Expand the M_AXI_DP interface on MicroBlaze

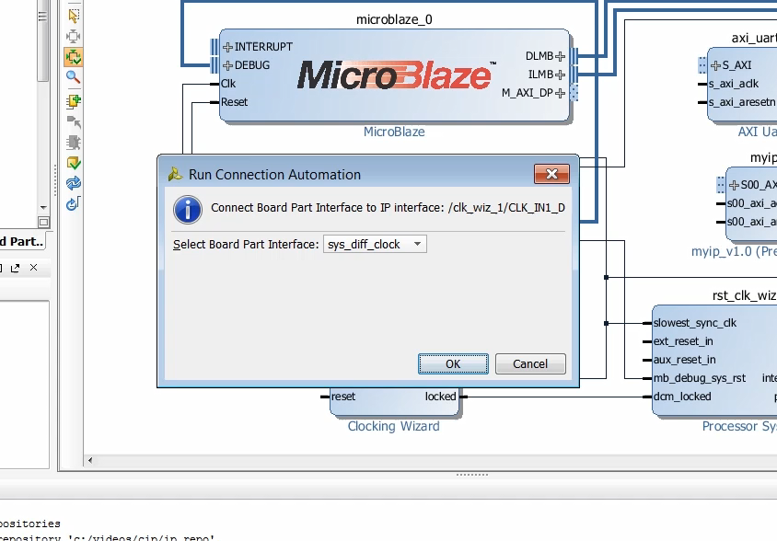coord(560,92)
